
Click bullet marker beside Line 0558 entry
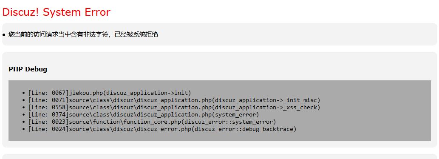(x=23, y=108)
